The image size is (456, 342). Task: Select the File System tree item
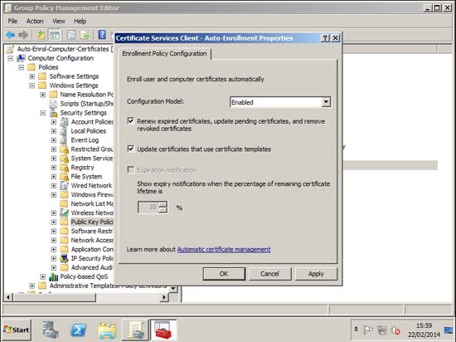click(x=86, y=176)
